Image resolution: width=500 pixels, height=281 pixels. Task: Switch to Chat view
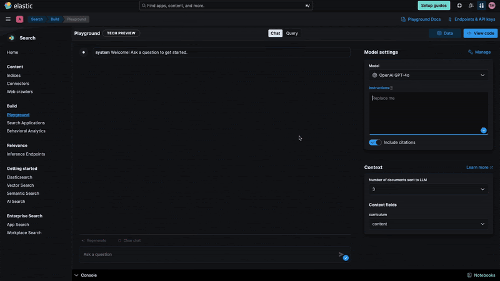click(275, 33)
